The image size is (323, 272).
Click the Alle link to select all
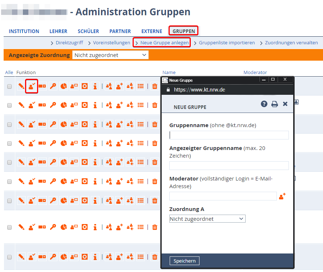point(9,73)
